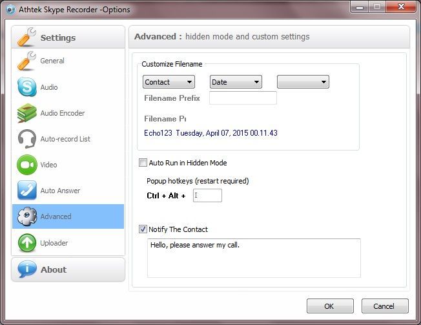This screenshot has width=421, height=325.
Task: Click the Skype Audio icon
Action: 27,87
